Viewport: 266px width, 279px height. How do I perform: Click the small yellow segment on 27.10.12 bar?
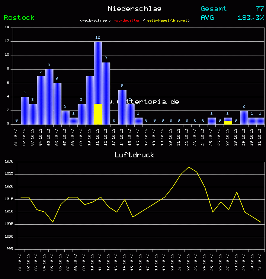click(x=228, y=122)
